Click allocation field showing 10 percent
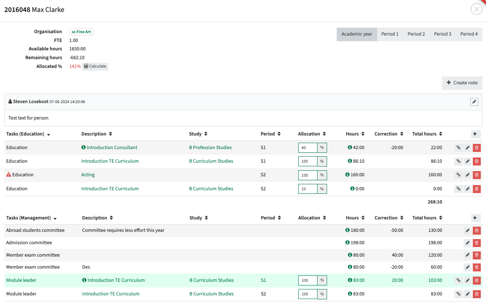 308,189
